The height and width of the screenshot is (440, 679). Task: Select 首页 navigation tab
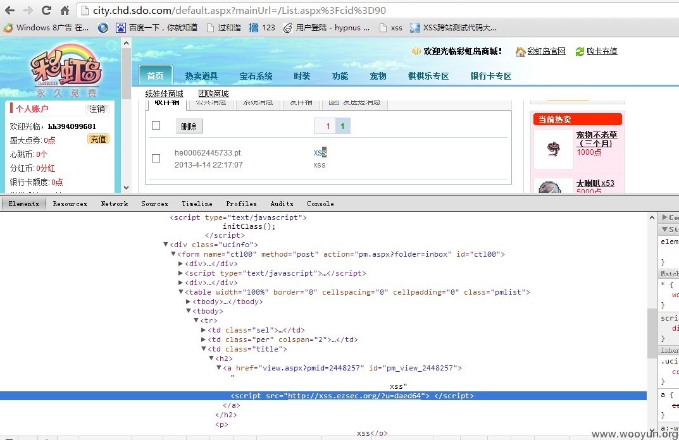pos(156,75)
